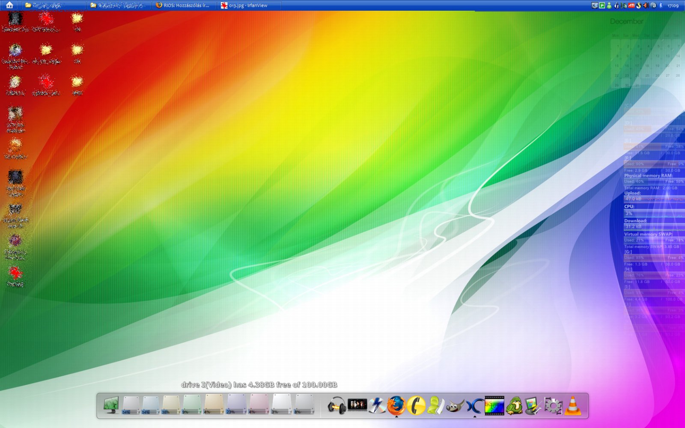
Task: Open the ATI tray icon
Action: (x=631, y=6)
